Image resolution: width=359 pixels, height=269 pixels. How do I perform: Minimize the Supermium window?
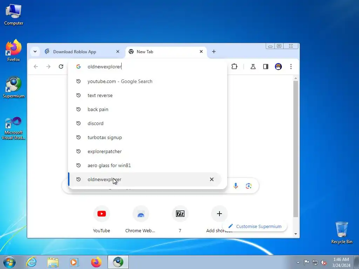click(x=270, y=46)
